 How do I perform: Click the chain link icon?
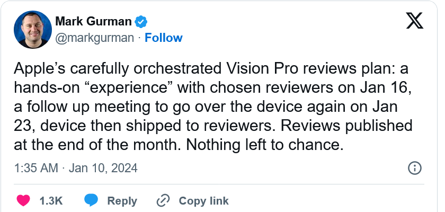tap(163, 201)
